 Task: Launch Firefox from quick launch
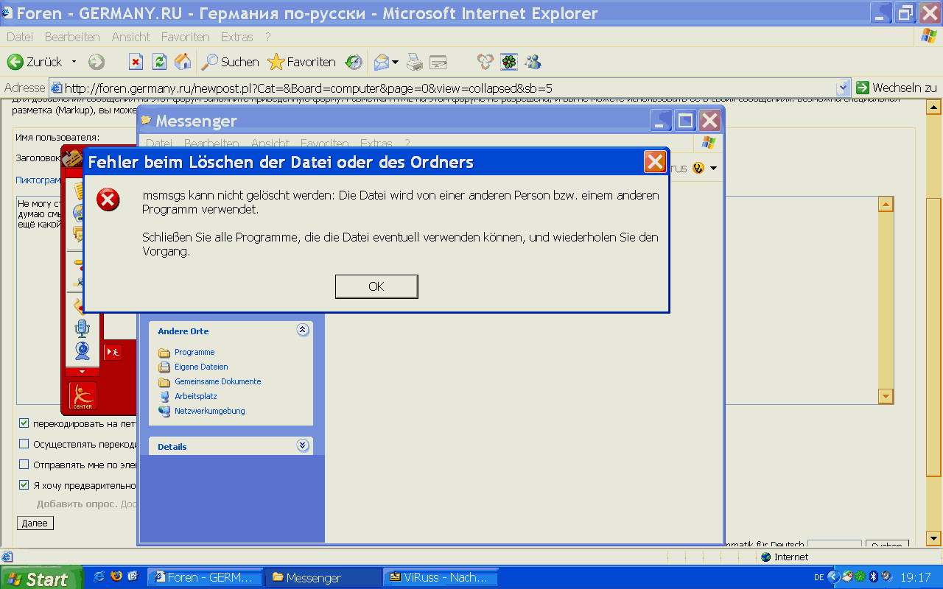(x=116, y=577)
